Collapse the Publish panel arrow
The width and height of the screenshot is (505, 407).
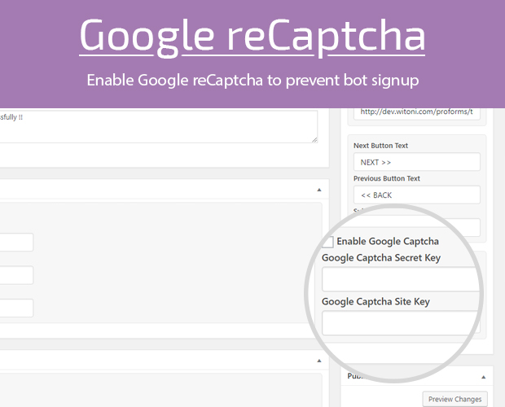coord(484,377)
